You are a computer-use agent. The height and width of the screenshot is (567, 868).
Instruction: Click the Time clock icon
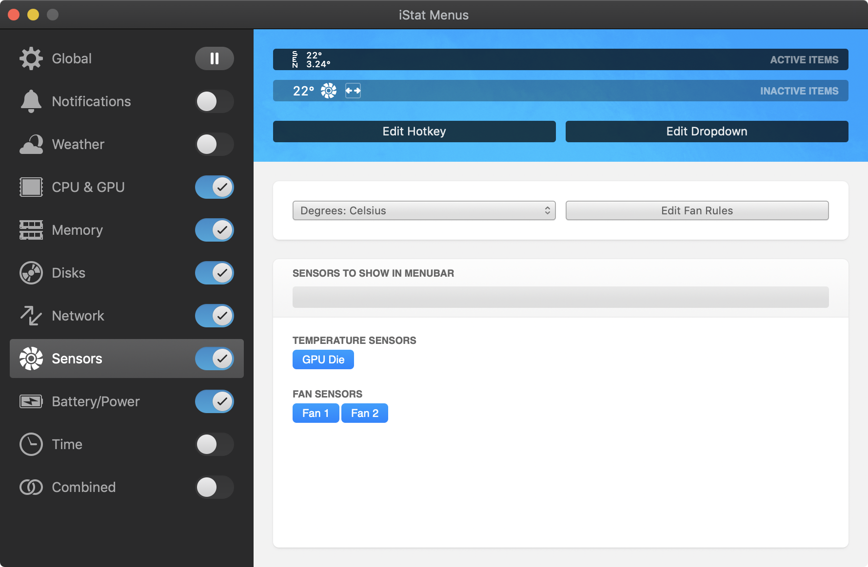click(31, 444)
